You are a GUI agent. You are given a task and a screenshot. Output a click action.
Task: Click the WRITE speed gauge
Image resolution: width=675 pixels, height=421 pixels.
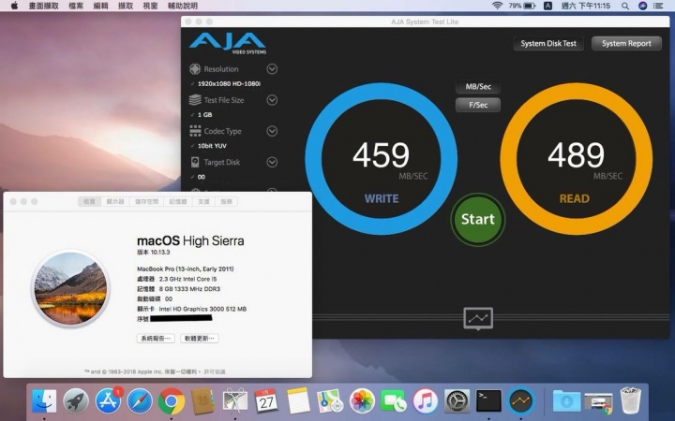click(381, 159)
